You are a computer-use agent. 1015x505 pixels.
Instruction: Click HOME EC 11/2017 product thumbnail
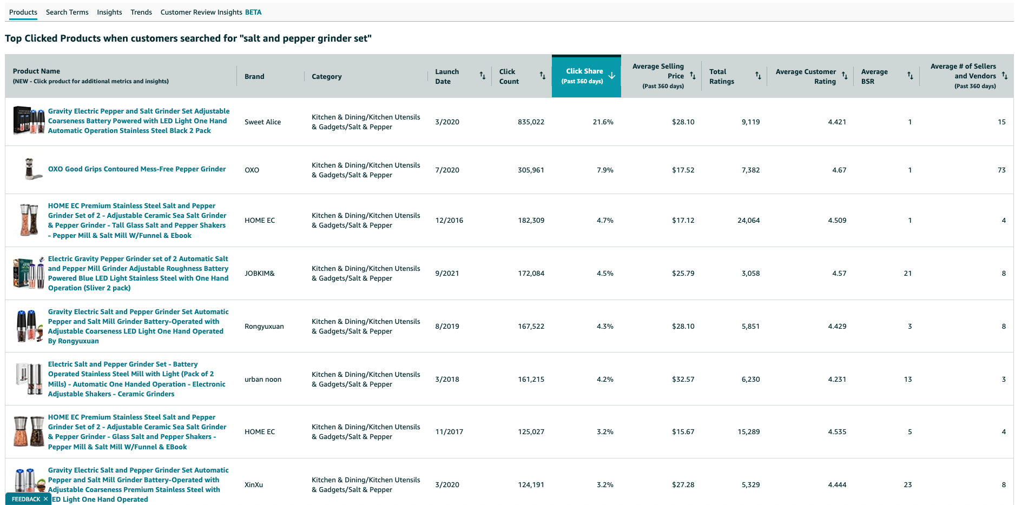(x=29, y=431)
